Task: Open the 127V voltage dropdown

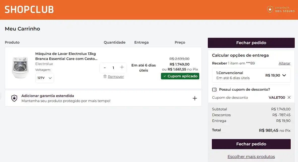Action: coord(45,78)
